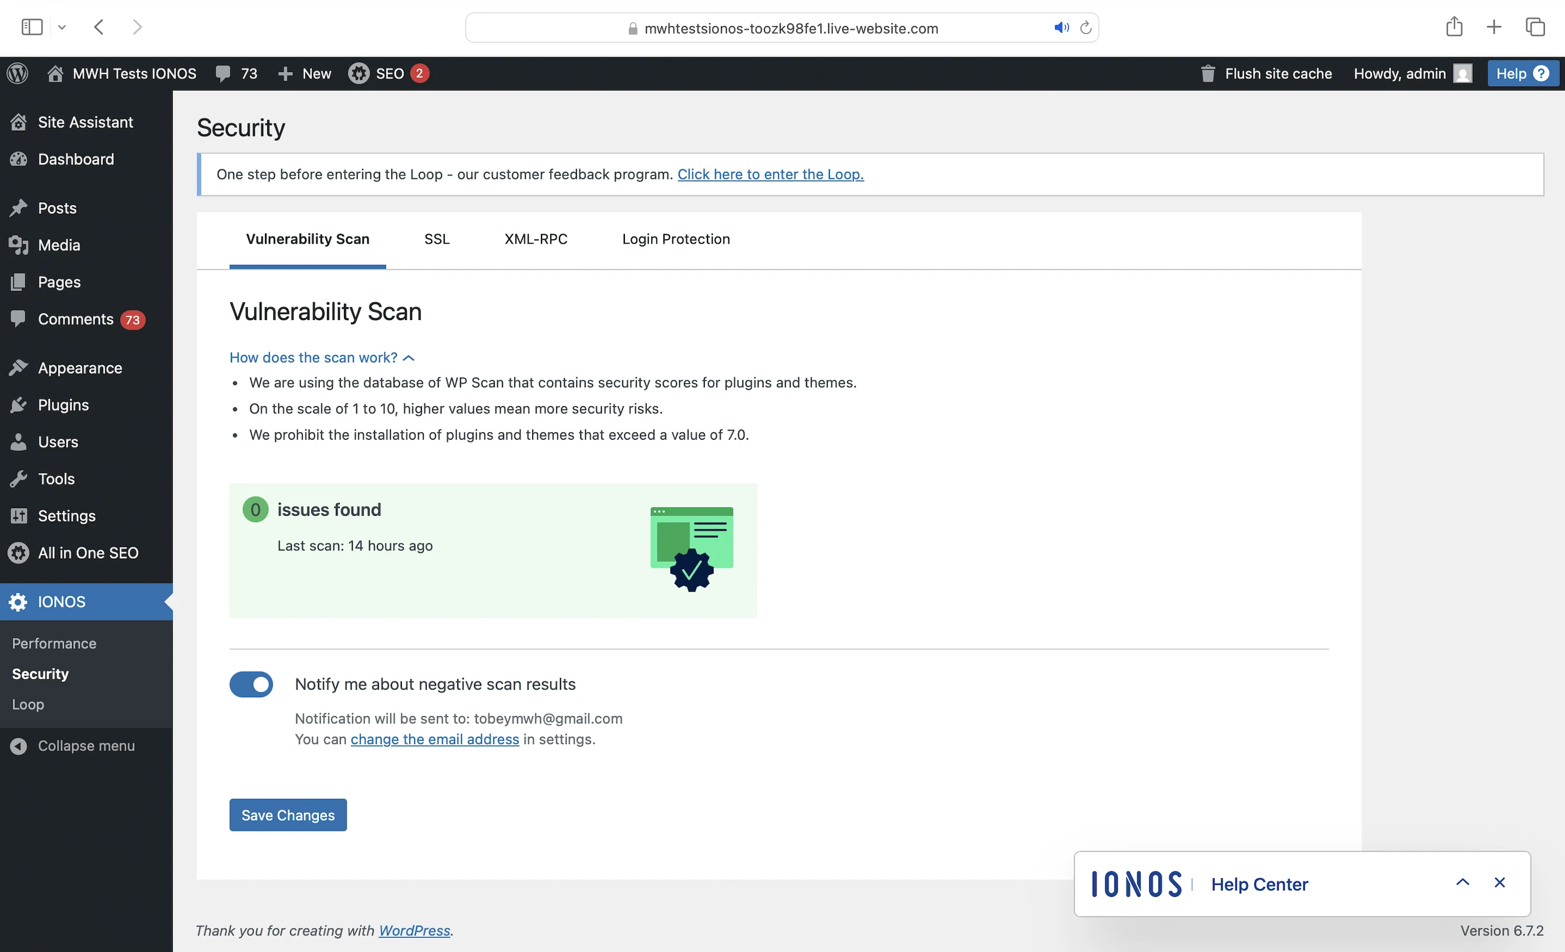Click the tab audio speaker icon
This screenshot has width=1565, height=952.
[x=1061, y=28]
